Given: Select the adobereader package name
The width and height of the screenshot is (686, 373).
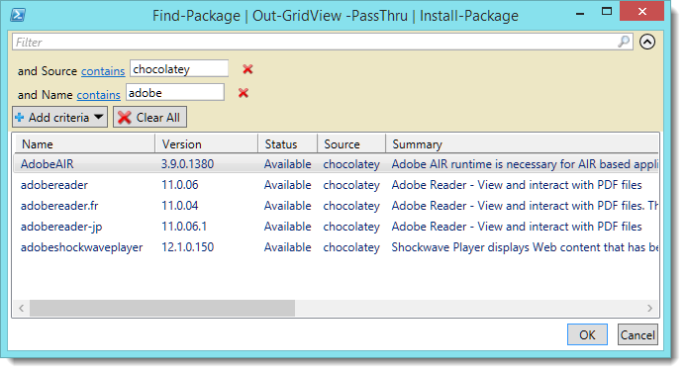Looking at the screenshot, I should click(54, 185).
